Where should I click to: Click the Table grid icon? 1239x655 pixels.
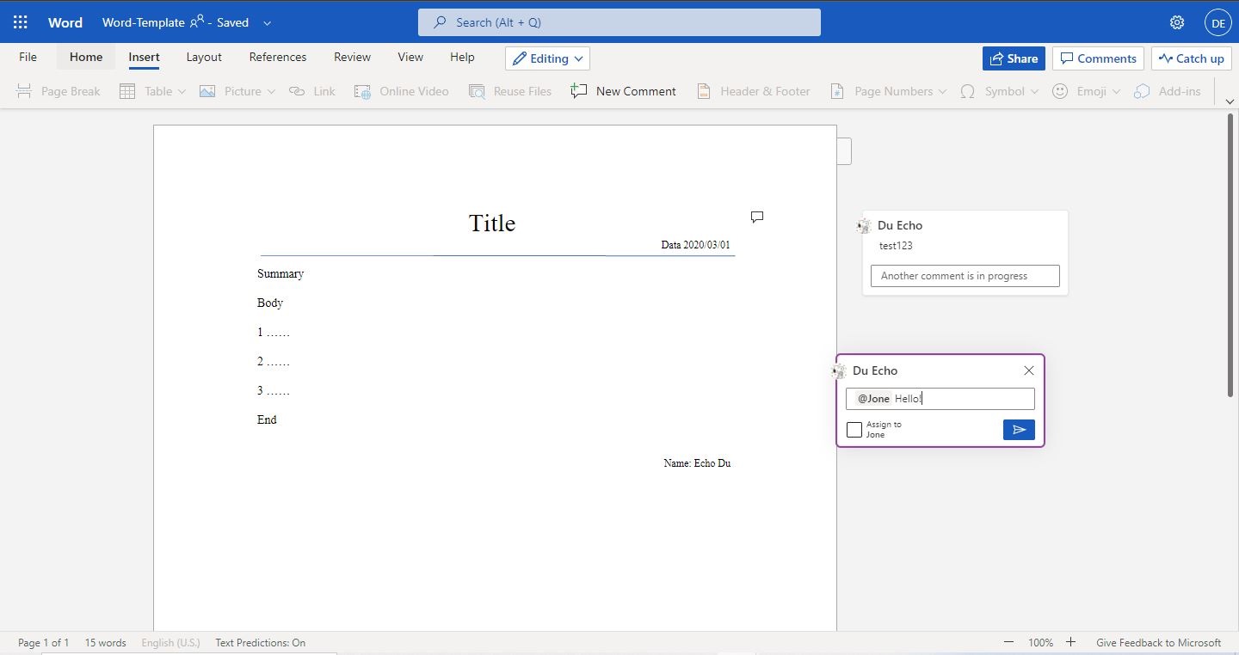[127, 91]
